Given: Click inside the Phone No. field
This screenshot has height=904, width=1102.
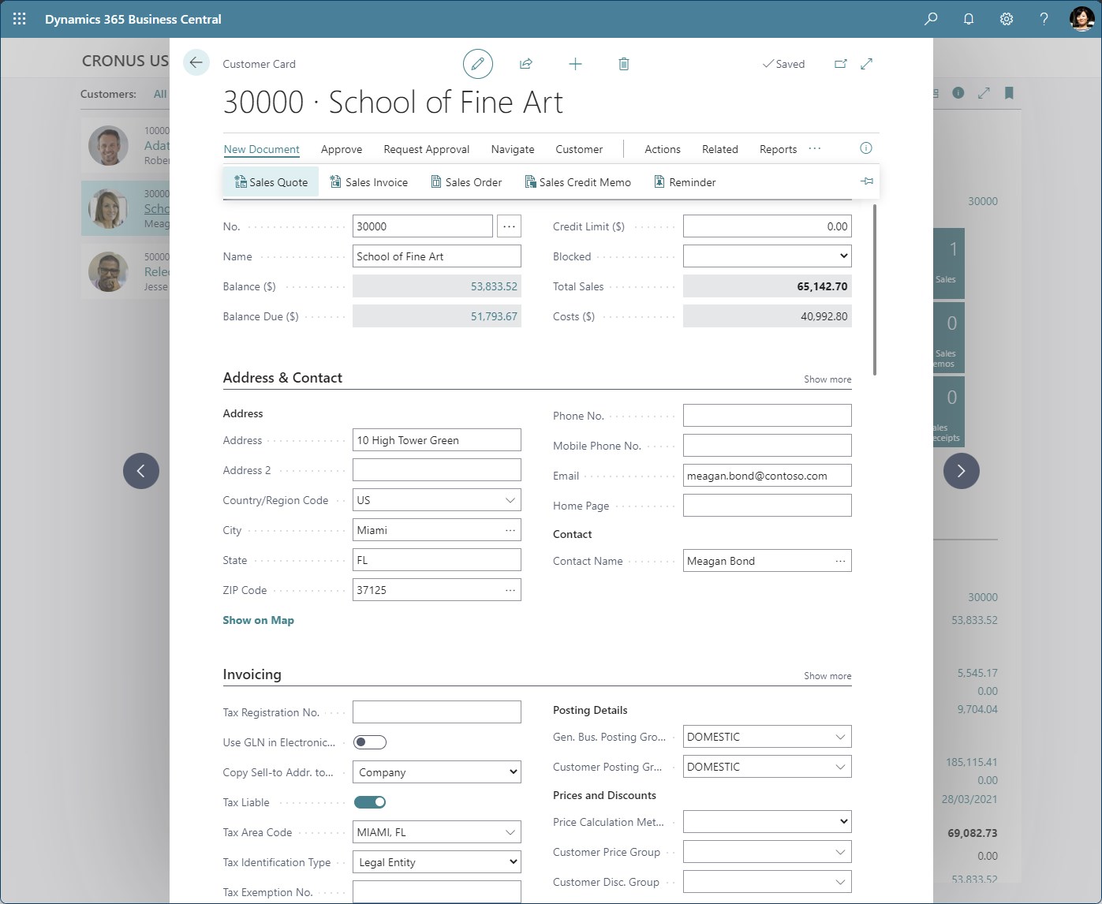Looking at the screenshot, I should tap(766, 415).
